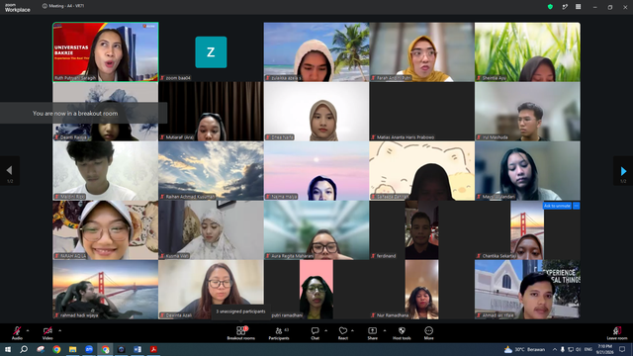
Task: Unmute the microphone with the Audio button
Action: [17, 333]
